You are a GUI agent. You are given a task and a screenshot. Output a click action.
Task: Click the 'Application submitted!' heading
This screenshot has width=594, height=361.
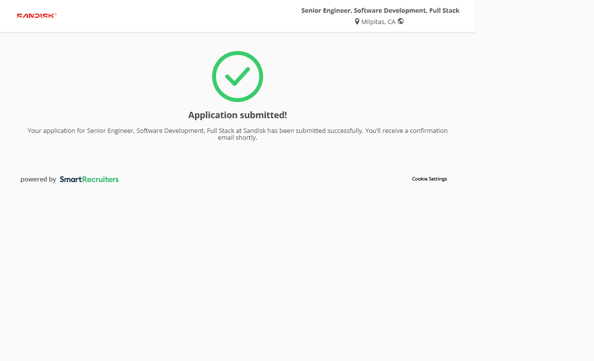click(x=238, y=115)
